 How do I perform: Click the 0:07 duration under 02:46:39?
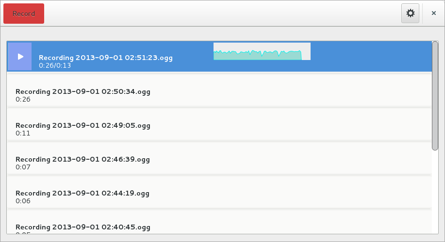pyautogui.click(x=23, y=167)
